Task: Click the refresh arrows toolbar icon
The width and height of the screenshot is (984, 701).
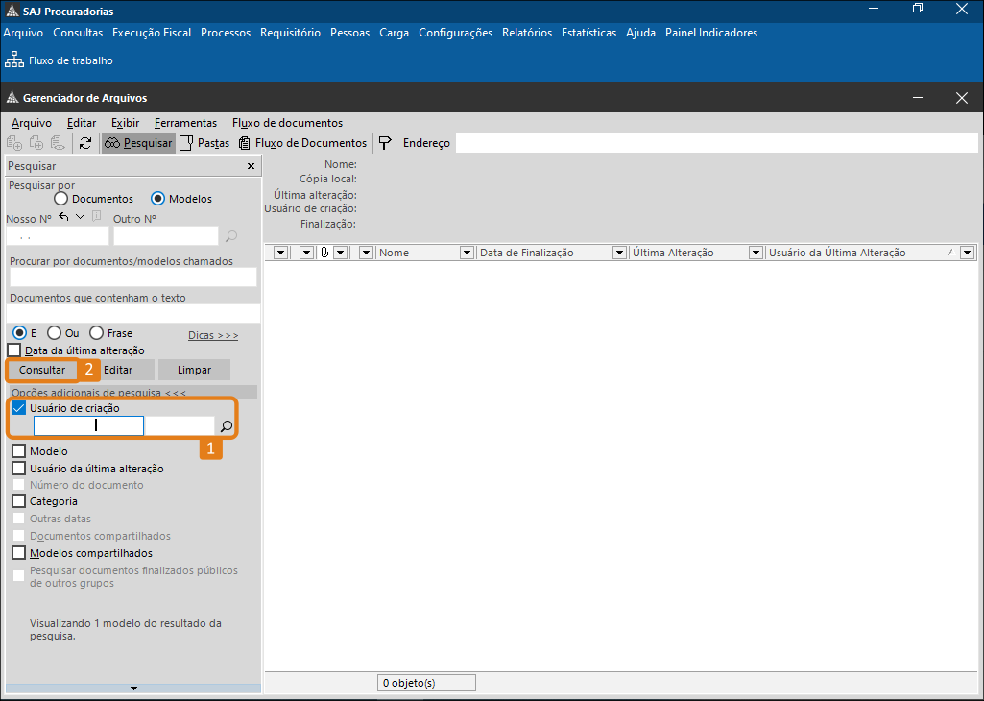Action: 85,143
